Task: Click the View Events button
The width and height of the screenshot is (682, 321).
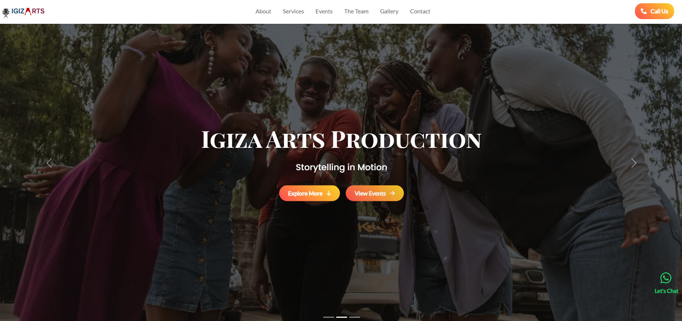Action: click(375, 193)
